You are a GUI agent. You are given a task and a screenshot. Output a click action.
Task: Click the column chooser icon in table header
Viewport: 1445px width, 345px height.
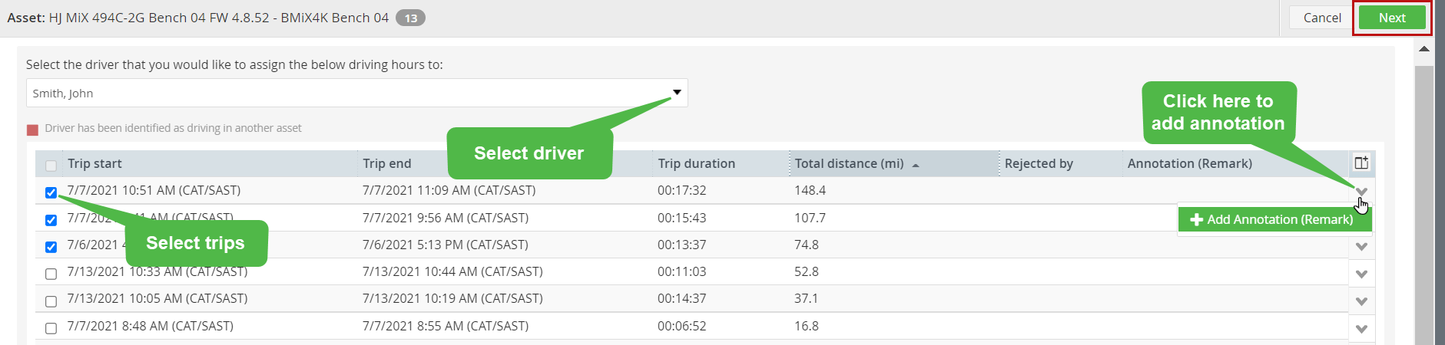[1361, 163]
